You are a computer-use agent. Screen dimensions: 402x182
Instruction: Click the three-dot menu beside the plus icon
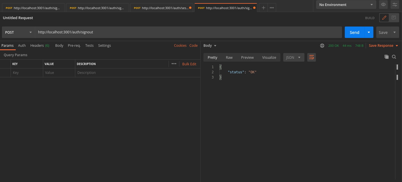(272, 8)
